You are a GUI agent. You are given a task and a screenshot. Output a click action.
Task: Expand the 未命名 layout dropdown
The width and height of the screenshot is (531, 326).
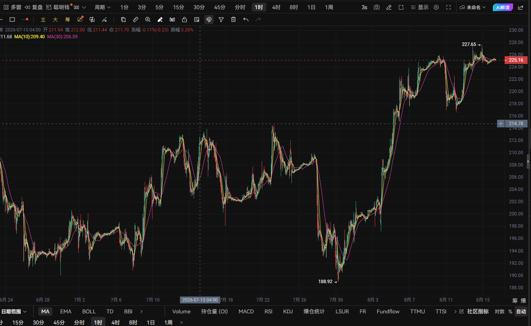tap(473, 7)
